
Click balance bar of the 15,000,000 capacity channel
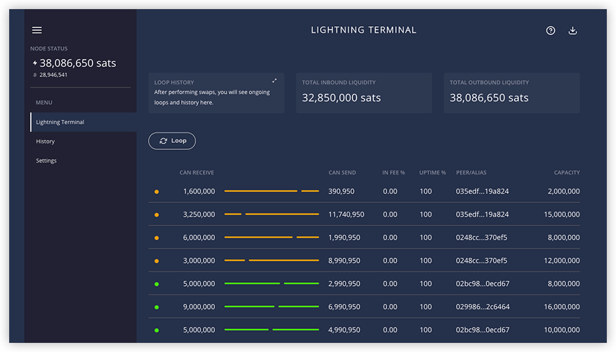click(x=271, y=214)
